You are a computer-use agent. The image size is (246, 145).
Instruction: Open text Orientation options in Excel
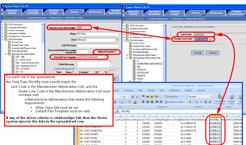[x=157, y=96]
